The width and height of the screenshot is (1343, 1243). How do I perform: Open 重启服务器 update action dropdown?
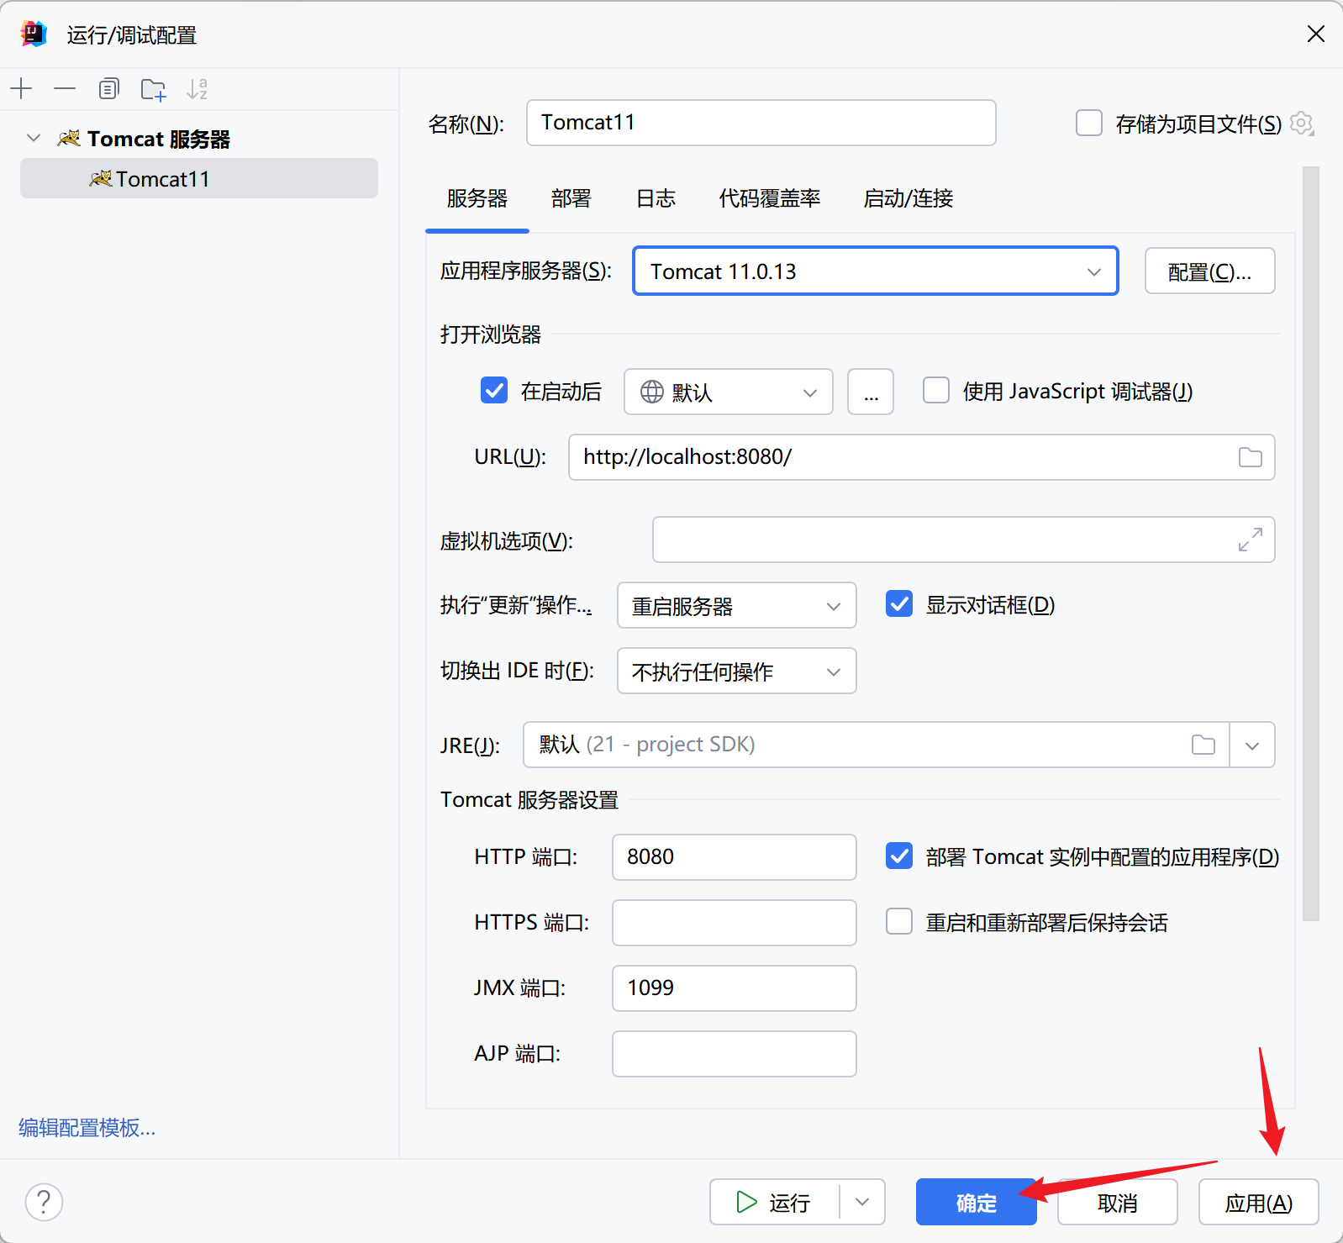(736, 605)
